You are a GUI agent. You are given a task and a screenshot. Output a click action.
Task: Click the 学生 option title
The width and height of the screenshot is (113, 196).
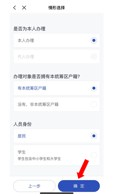[x=22, y=152]
